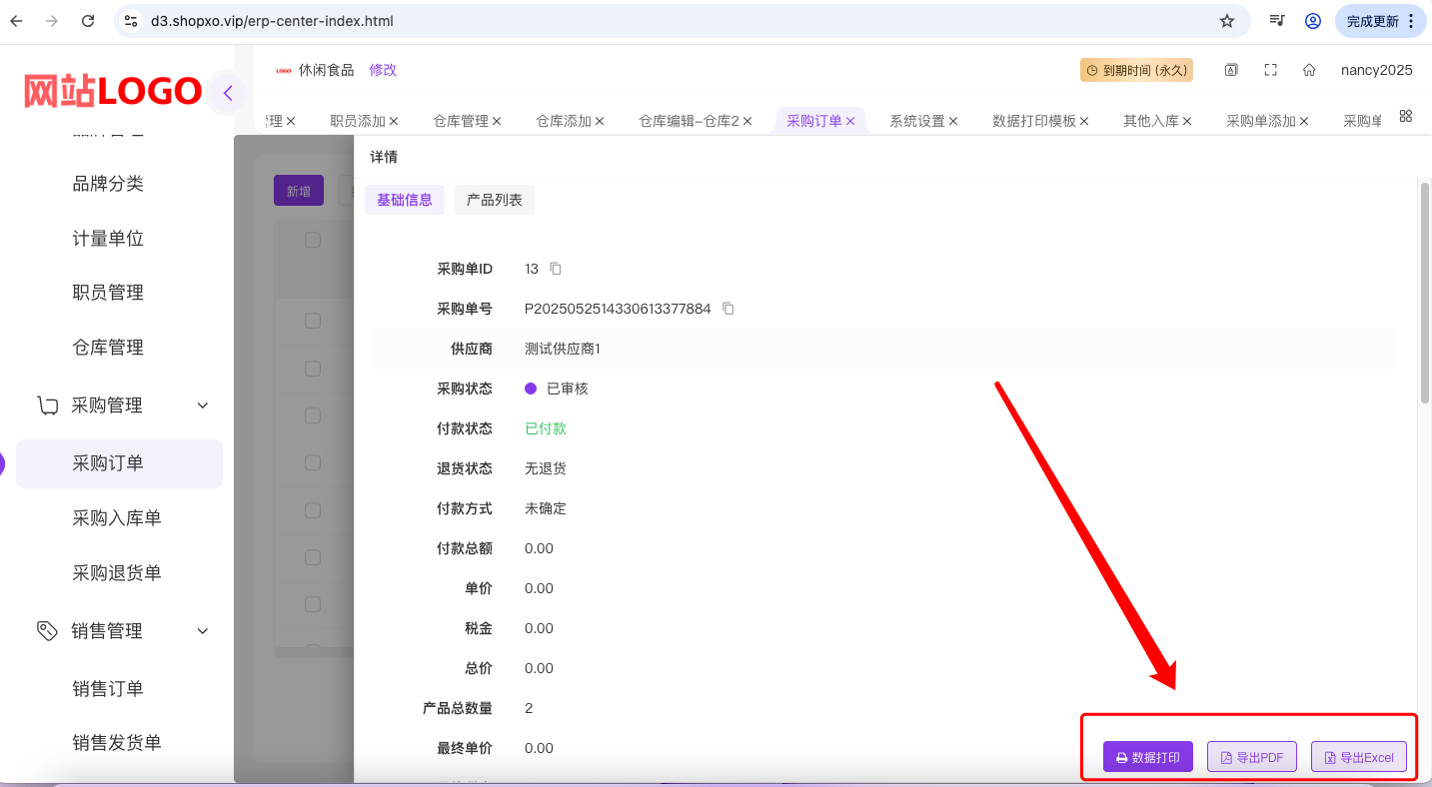Screen dimensions: 1432x787
Task: Reload the page in the browser
Action: pyautogui.click(x=88, y=21)
